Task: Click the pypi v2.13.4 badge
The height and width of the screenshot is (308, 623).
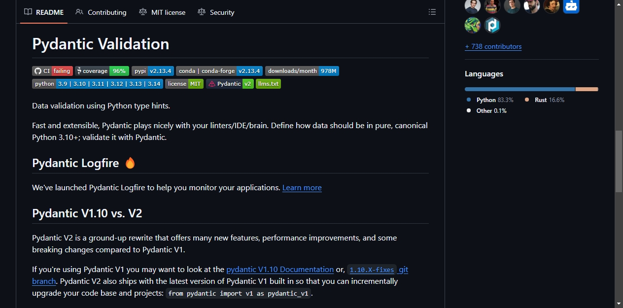Action: point(153,71)
